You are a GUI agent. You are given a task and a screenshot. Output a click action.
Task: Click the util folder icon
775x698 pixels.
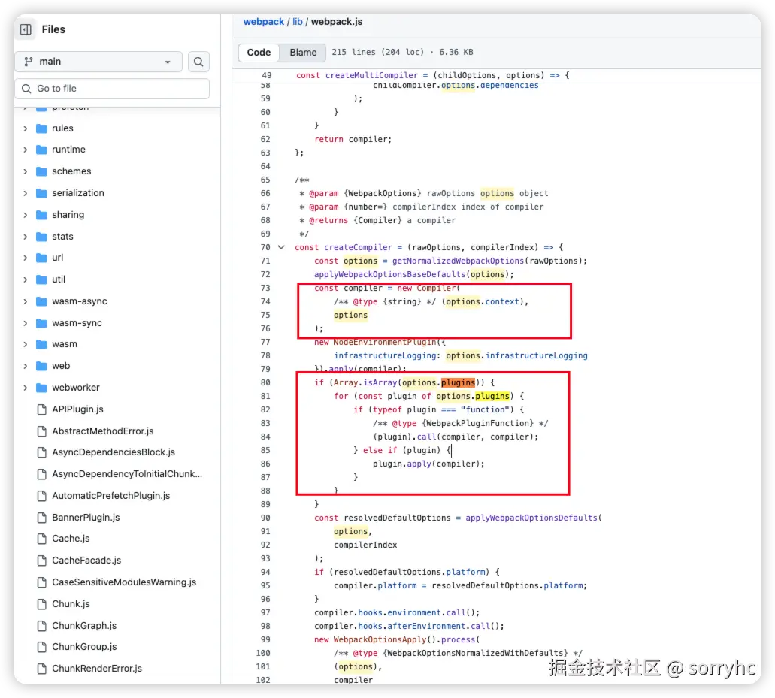pos(41,280)
